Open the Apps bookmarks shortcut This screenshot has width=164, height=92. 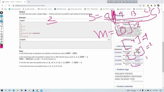(x=4, y=9)
